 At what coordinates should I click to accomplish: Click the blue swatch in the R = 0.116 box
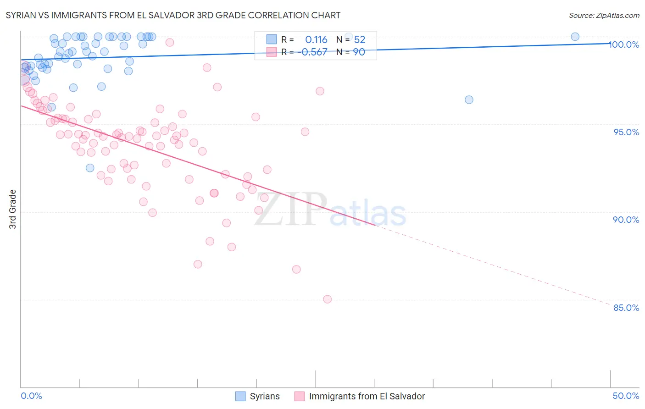pos(272,39)
